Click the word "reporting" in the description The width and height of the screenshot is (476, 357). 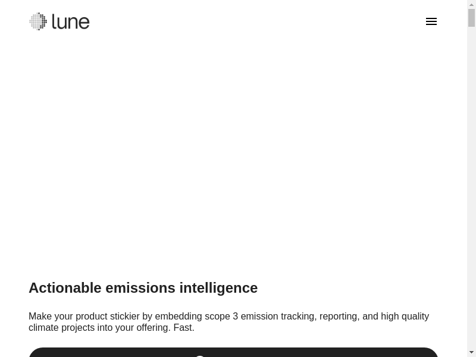point(337,317)
